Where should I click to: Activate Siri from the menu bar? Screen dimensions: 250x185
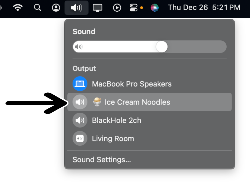click(x=154, y=7)
